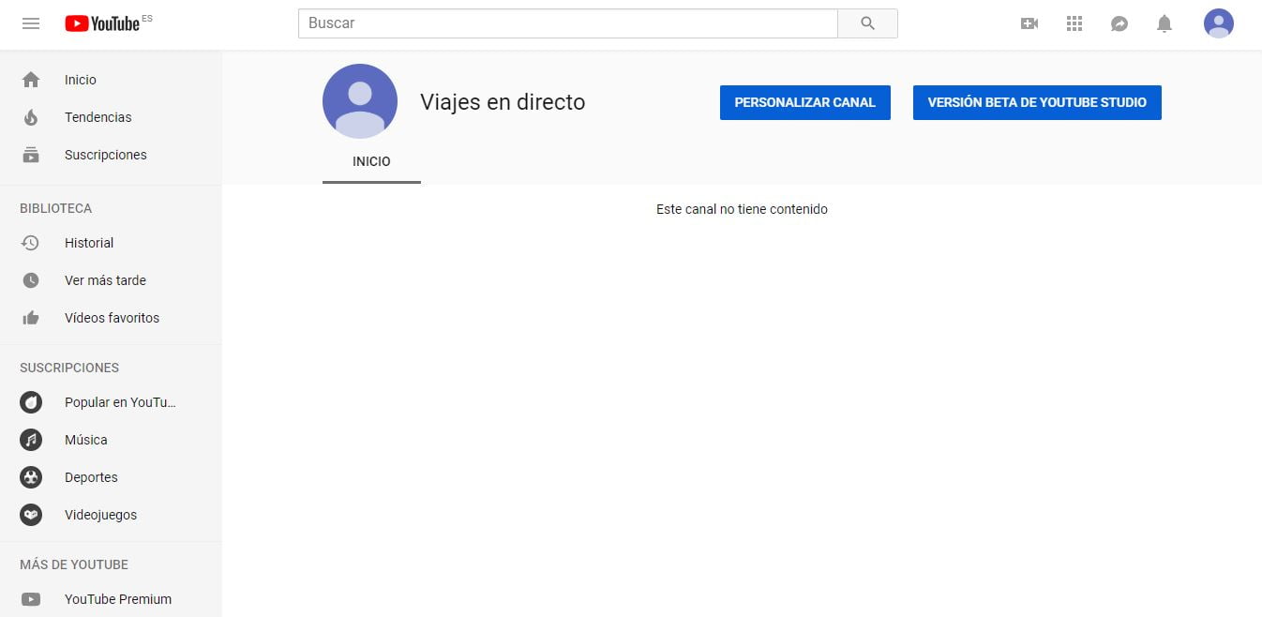Go to Inicio in the sidebar
This screenshot has height=617, width=1262.
tap(80, 80)
